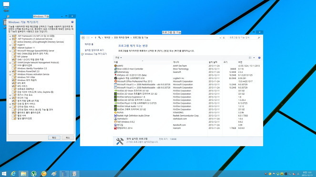This screenshot has width=316, height=177.
Task: Open File Explorer from the taskbar
Action: pos(23,174)
